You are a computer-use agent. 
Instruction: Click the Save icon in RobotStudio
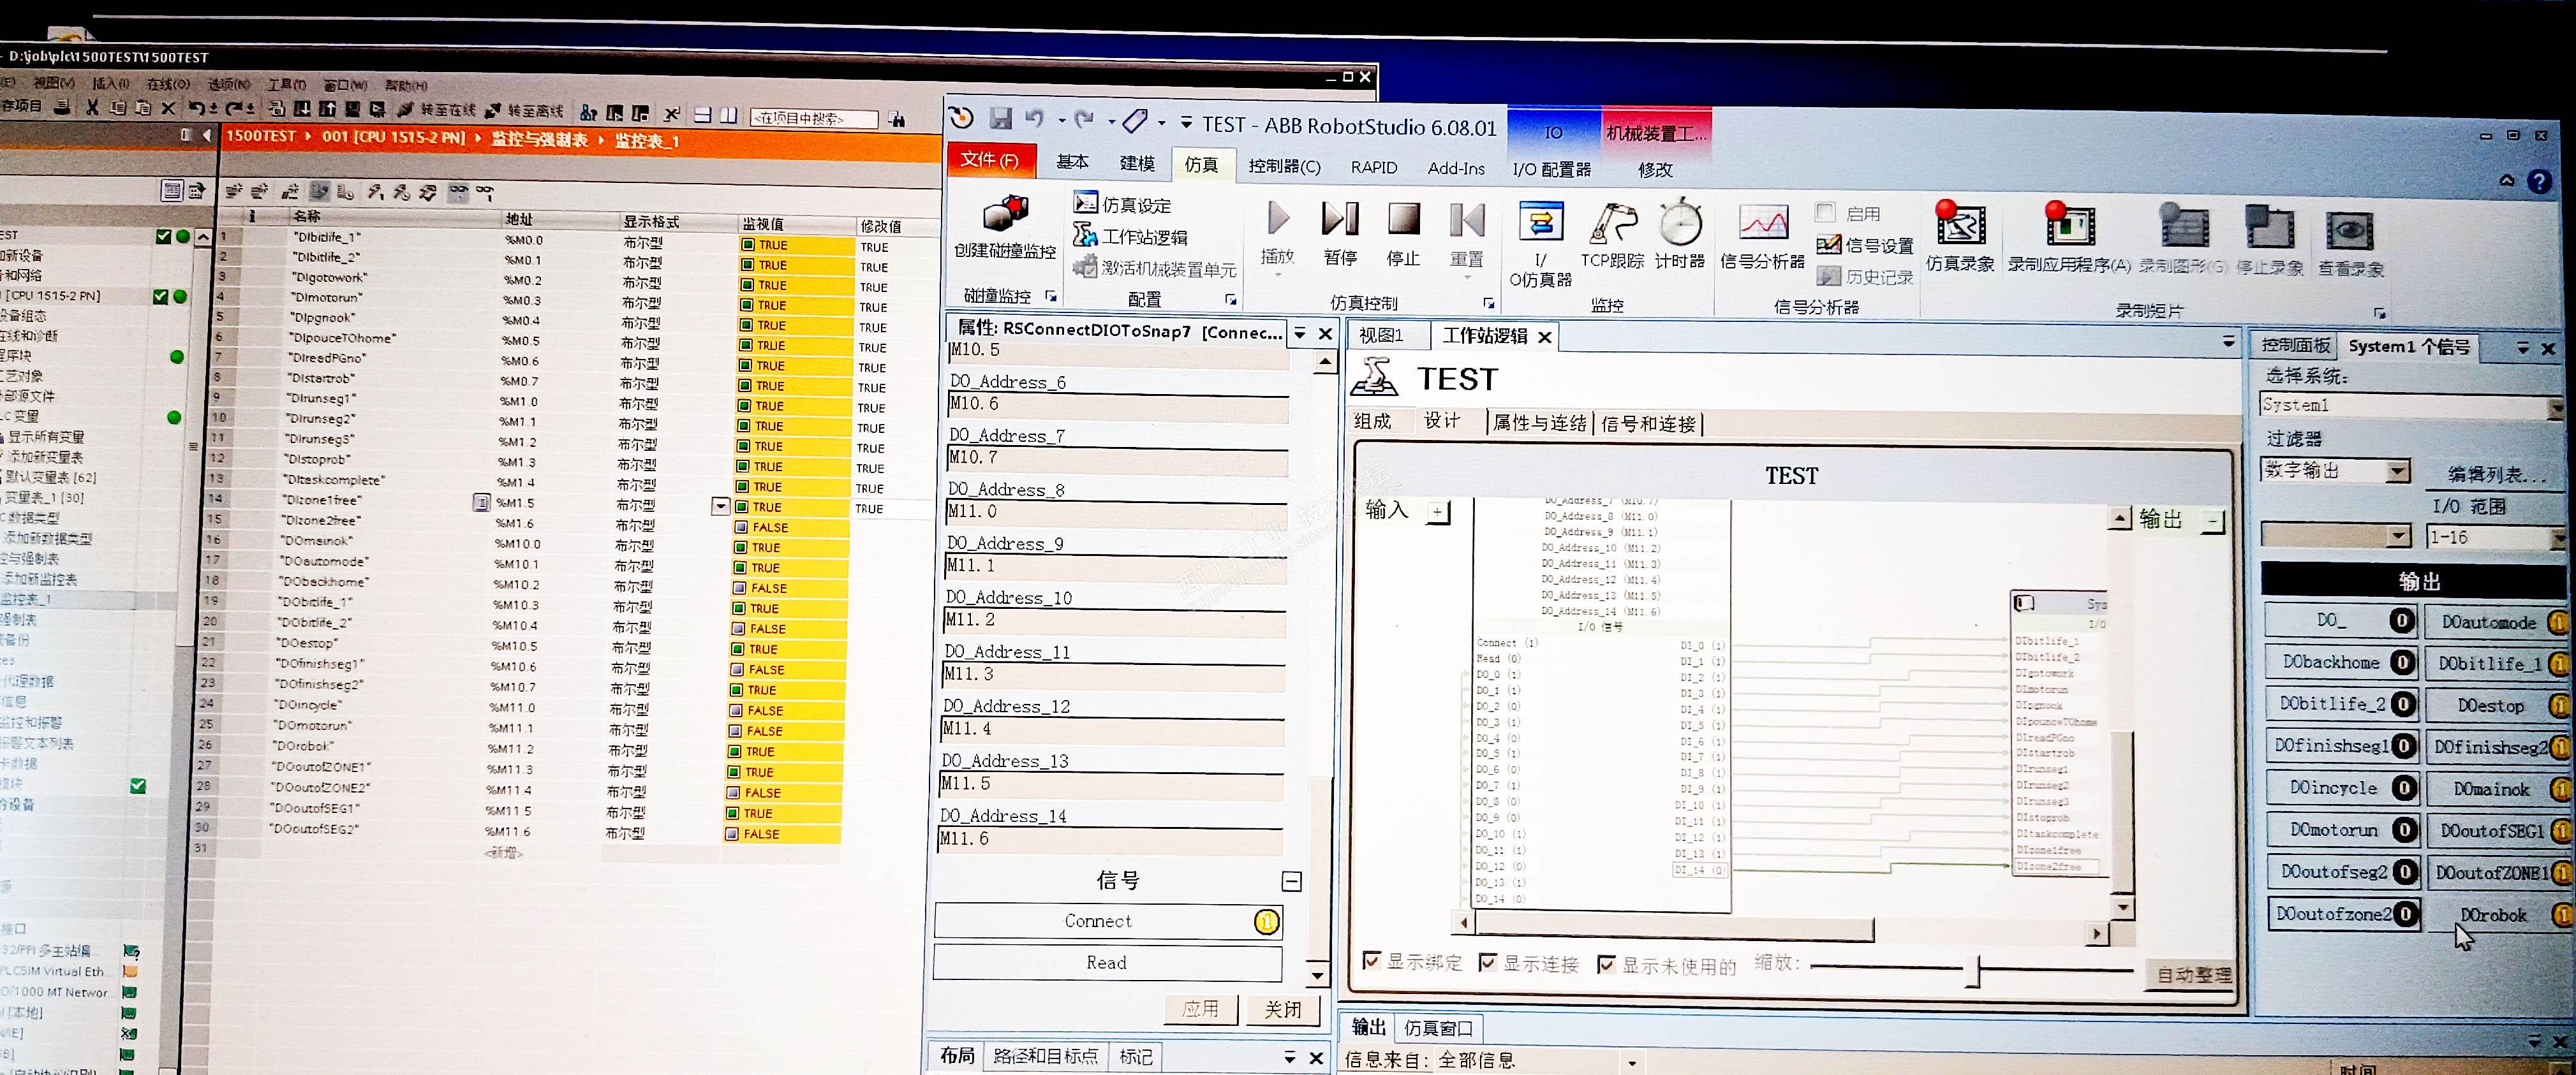coord(1000,119)
